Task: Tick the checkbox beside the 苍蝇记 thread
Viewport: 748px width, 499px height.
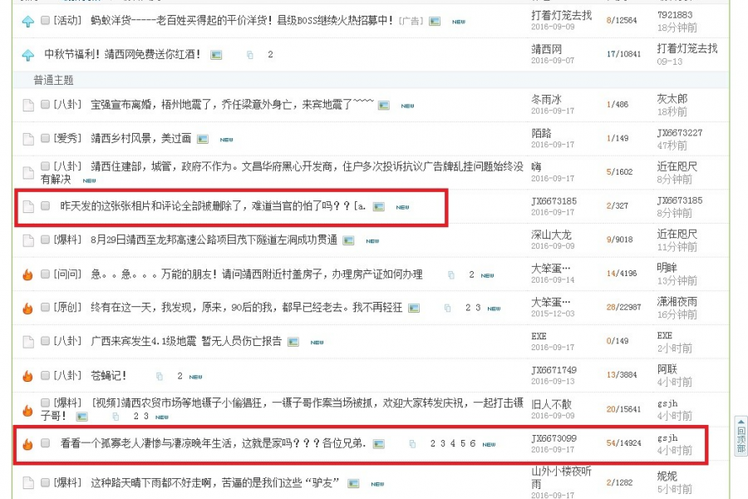Action: click(x=47, y=374)
